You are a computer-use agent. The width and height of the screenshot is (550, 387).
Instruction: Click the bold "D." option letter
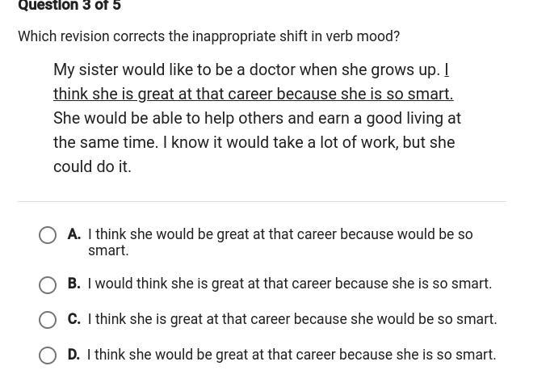(73, 355)
